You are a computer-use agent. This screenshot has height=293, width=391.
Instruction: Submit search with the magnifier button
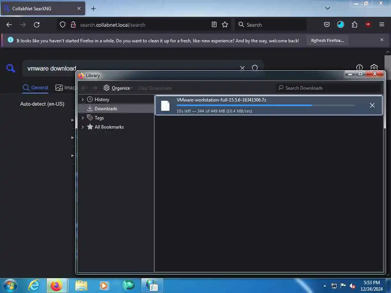click(255, 68)
